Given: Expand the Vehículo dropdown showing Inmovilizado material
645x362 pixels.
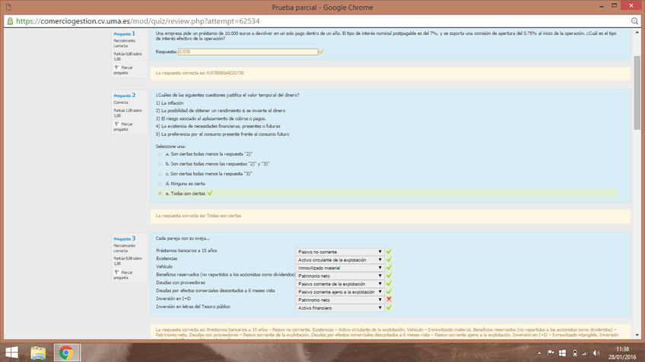Looking at the screenshot, I should coord(339,268).
